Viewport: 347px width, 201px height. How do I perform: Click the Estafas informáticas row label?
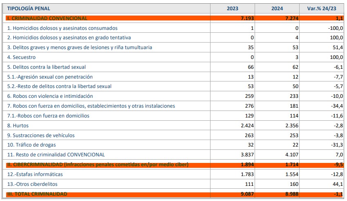pos(35,174)
